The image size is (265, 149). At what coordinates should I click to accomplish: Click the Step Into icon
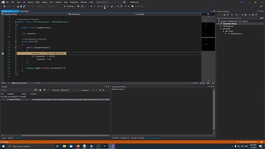click(x=102, y=7)
